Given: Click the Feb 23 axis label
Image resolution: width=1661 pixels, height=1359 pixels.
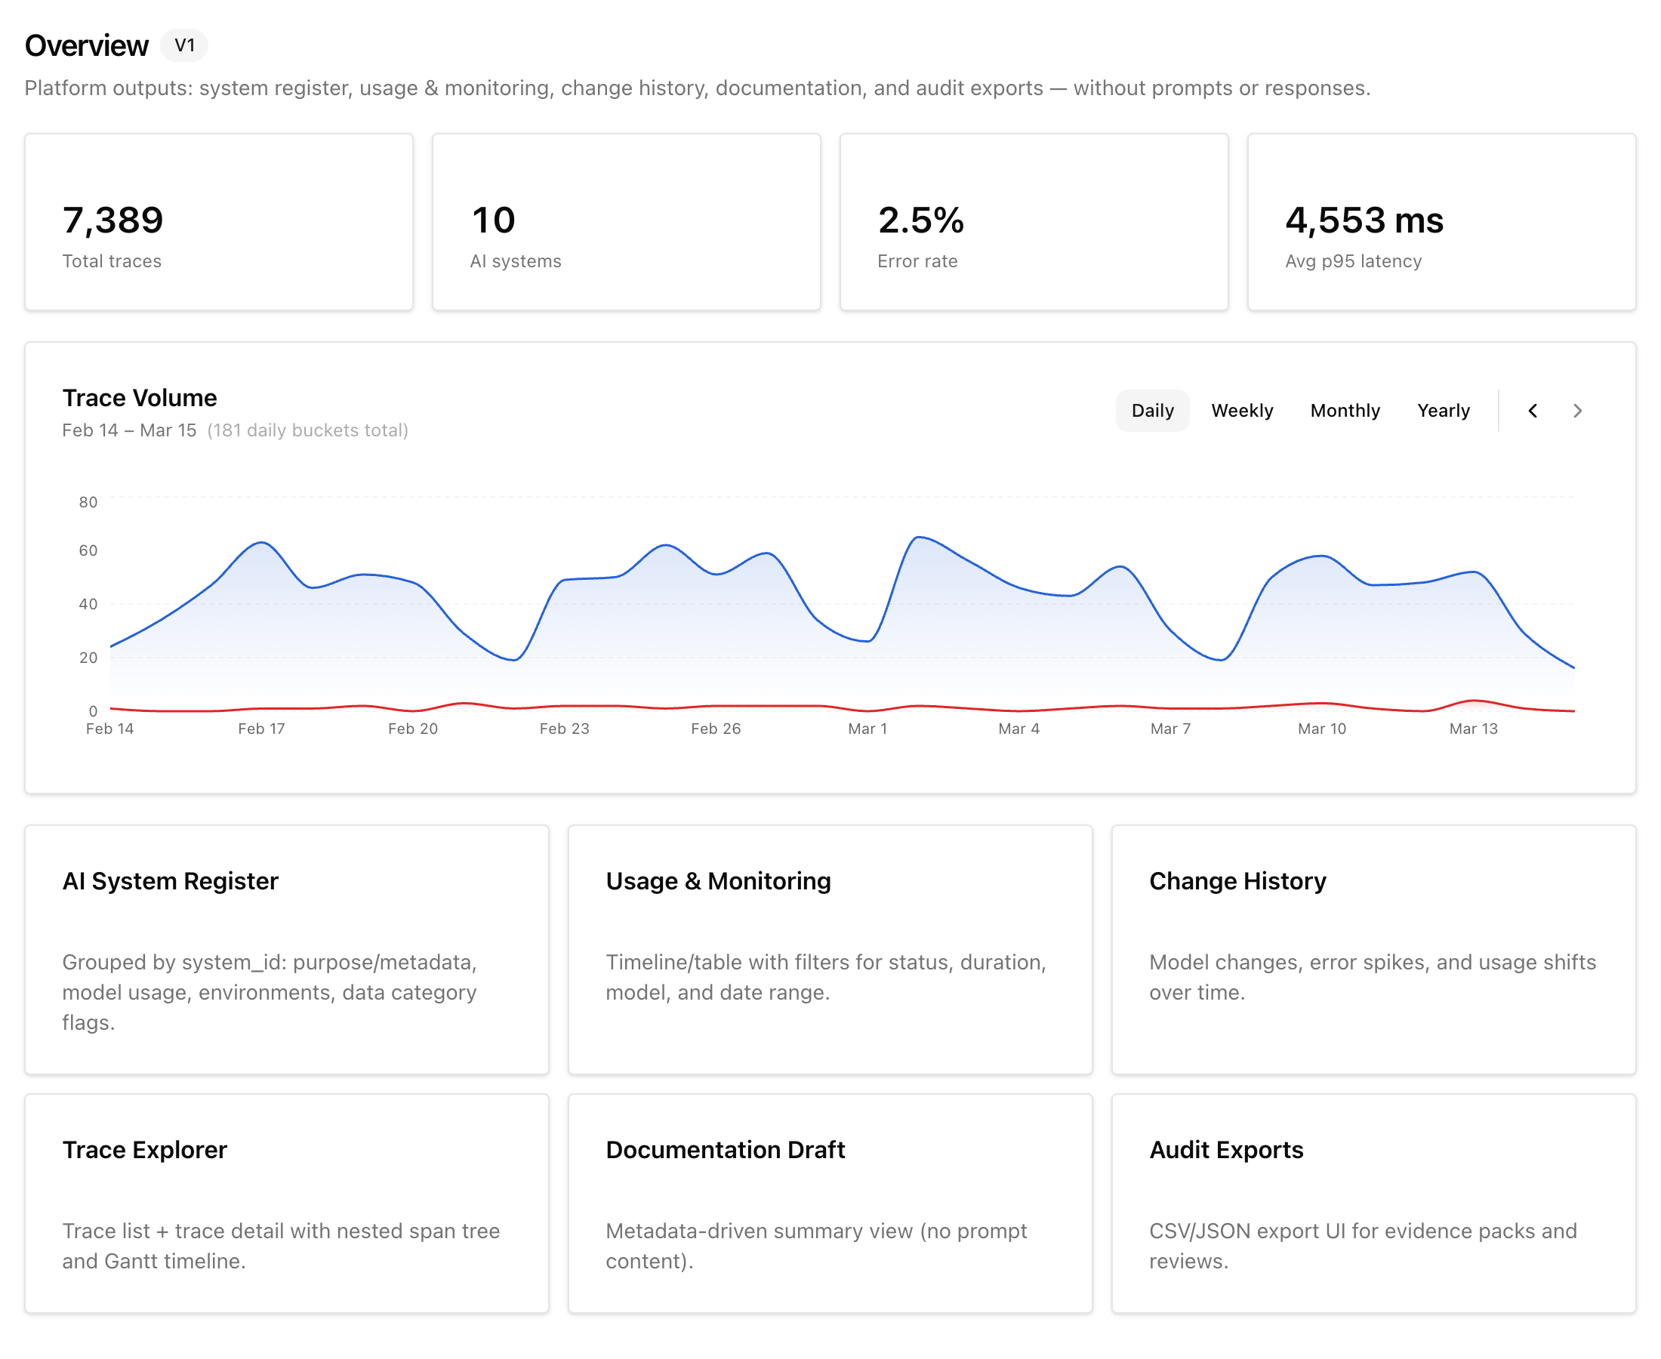Looking at the screenshot, I should 565,729.
